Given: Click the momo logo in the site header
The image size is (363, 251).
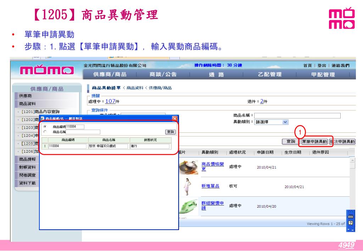Looking at the screenshot, I should click(47, 70).
